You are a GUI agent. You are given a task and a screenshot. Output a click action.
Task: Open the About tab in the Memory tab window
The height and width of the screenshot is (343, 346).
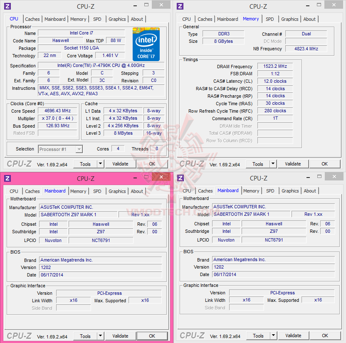pyautogui.click(x=309, y=19)
